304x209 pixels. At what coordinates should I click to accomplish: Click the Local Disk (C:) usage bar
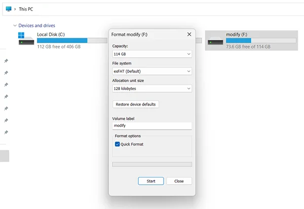tap(72, 41)
